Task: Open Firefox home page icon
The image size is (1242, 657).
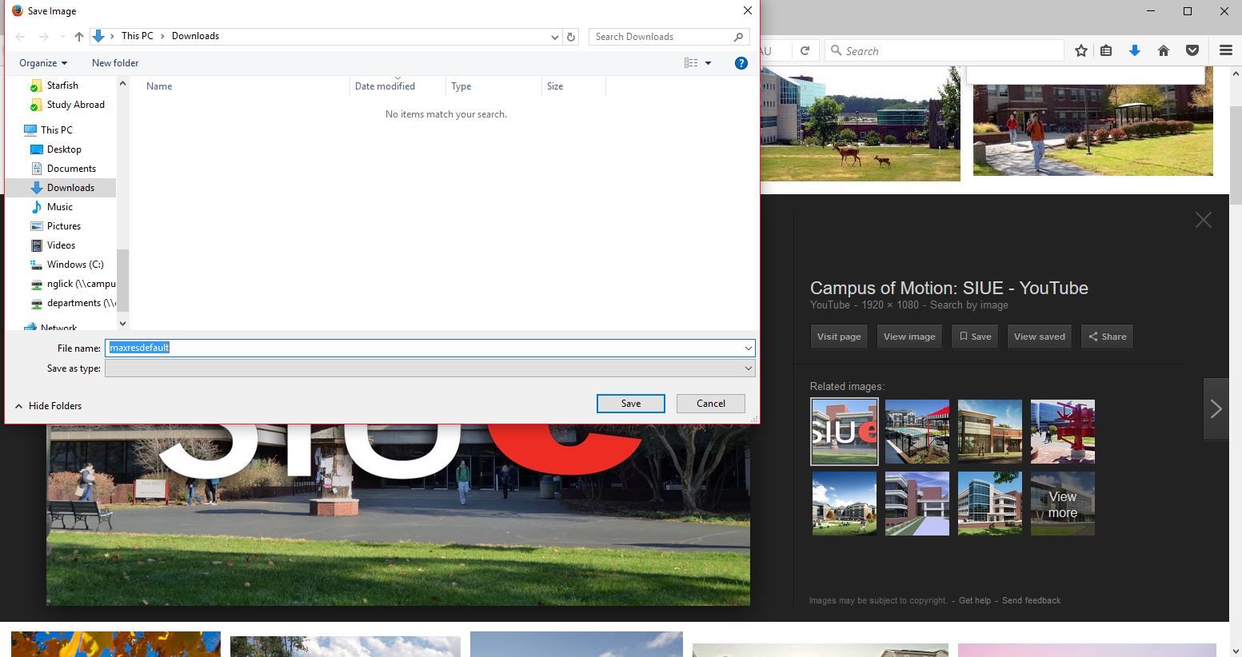Action: 1164,50
